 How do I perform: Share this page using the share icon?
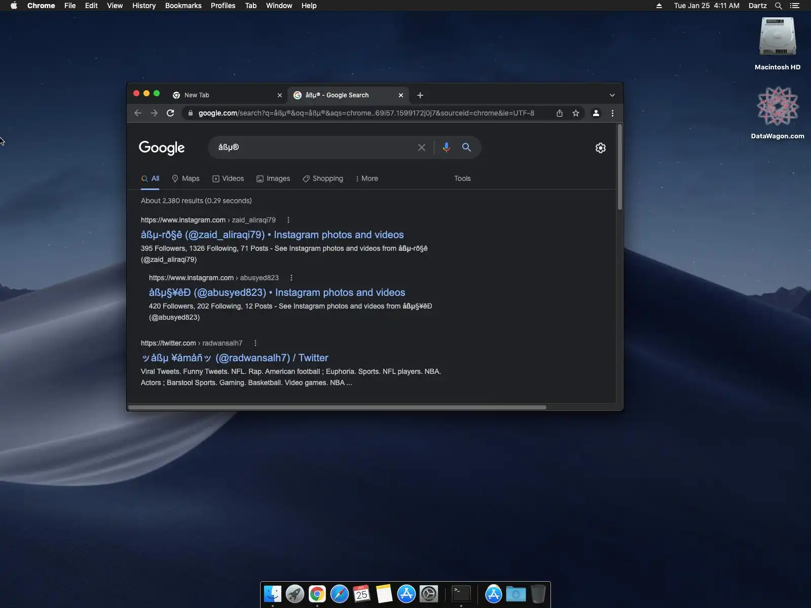point(560,113)
